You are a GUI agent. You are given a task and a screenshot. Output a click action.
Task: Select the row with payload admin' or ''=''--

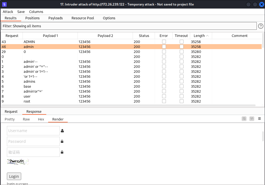[131, 66]
